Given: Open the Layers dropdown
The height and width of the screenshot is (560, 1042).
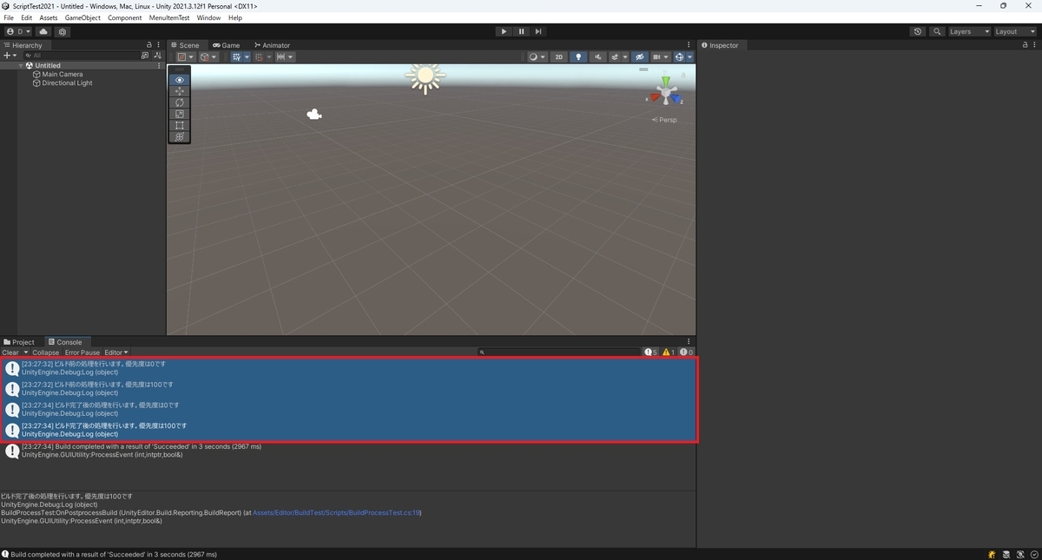Looking at the screenshot, I should [x=969, y=31].
